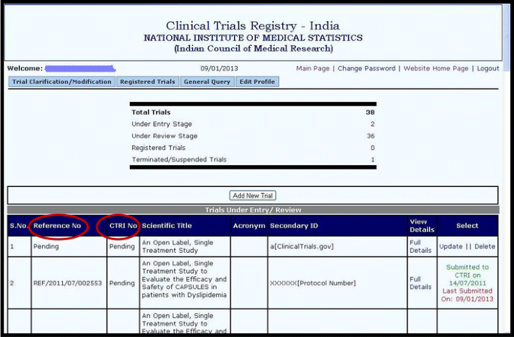This screenshot has height=337, width=514.
Task: Click the Secondary ID column header
Action: click(x=293, y=225)
